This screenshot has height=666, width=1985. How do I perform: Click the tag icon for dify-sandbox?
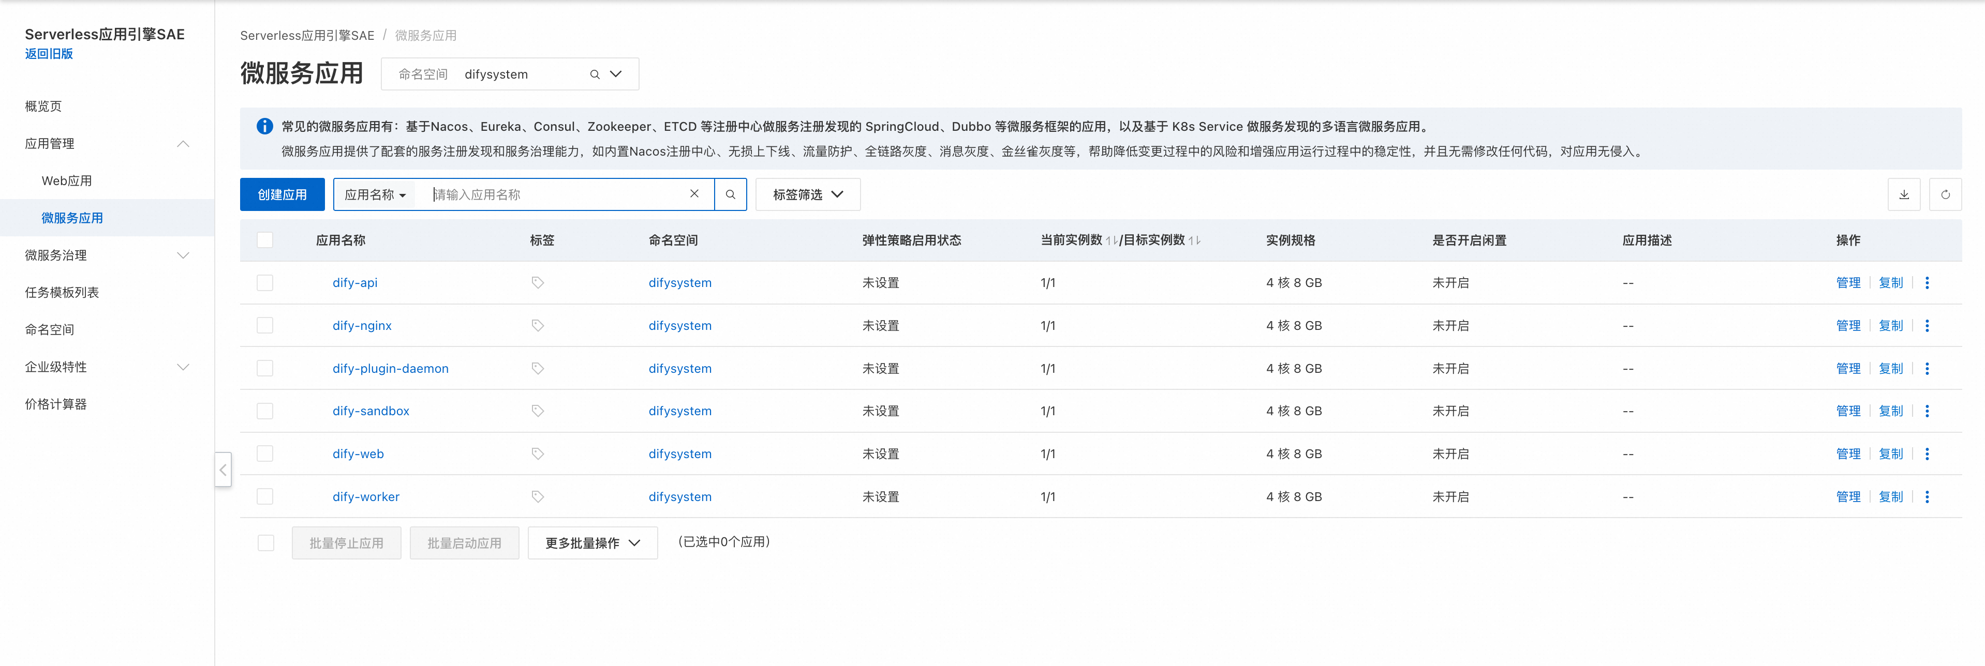point(537,411)
